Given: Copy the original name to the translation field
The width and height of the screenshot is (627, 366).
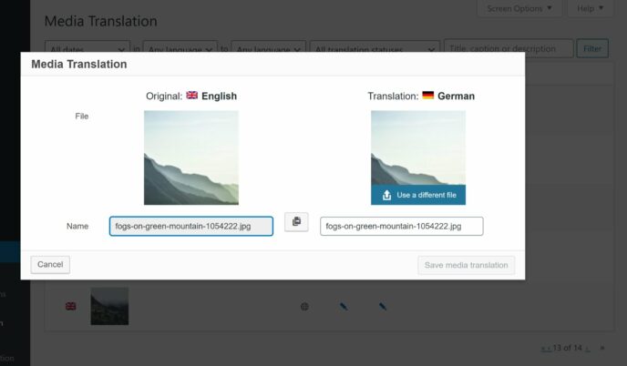Looking at the screenshot, I should pos(296,222).
